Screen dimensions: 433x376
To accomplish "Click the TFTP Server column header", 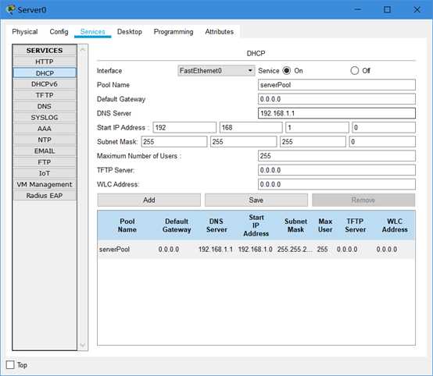I will (x=355, y=225).
